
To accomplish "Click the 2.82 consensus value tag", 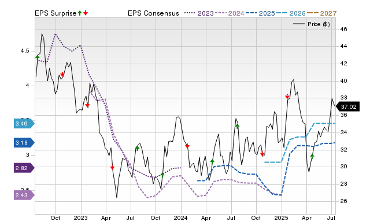I will coord(24,168).
